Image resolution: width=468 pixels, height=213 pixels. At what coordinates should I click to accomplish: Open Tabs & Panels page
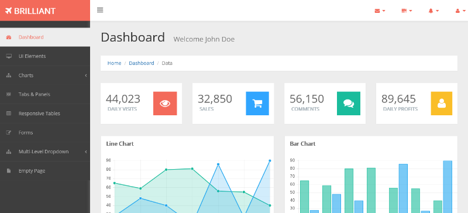click(x=45, y=94)
